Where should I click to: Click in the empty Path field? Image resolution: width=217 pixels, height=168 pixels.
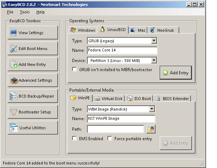(116, 129)
